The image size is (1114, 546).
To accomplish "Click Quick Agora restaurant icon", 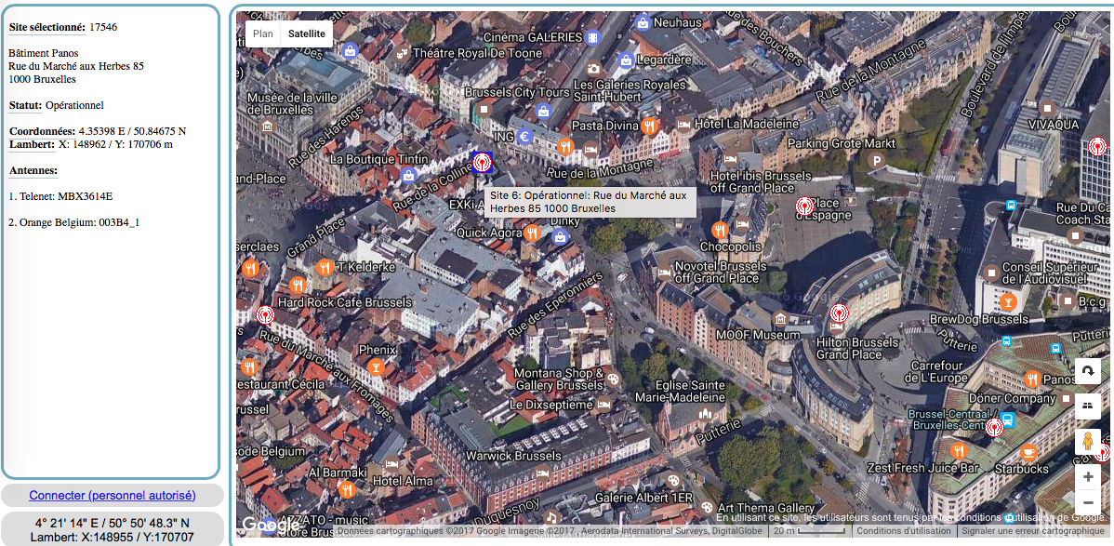I will point(532,233).
